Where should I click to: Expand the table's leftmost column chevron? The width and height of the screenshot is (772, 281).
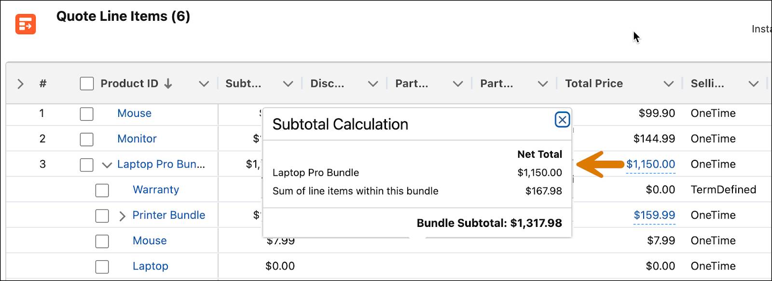(x=20, y=84)
